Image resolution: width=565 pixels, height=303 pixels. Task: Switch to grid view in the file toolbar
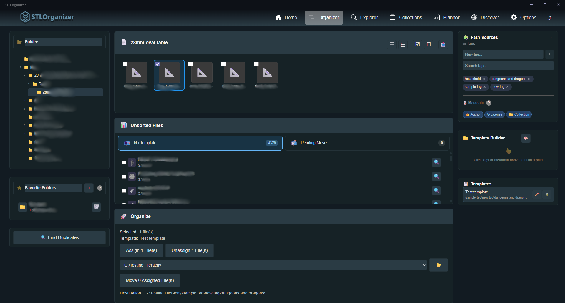point(403,44)
